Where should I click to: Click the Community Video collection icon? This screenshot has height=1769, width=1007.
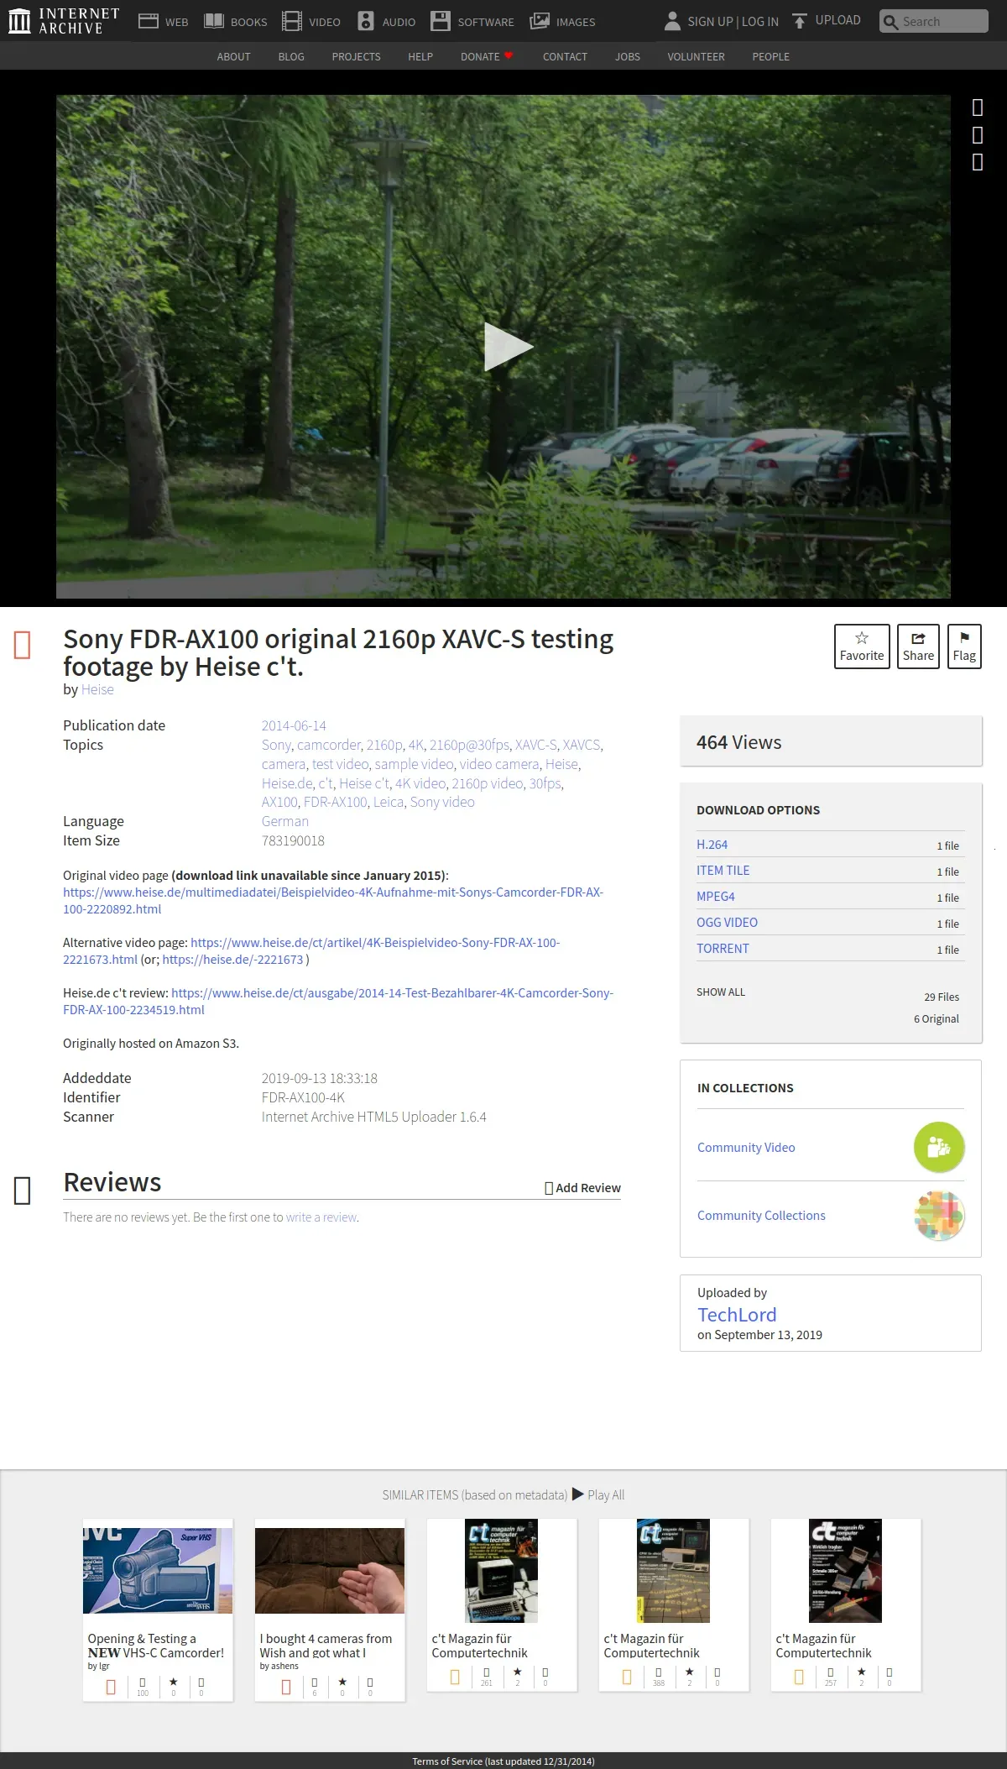(939, 1147)
